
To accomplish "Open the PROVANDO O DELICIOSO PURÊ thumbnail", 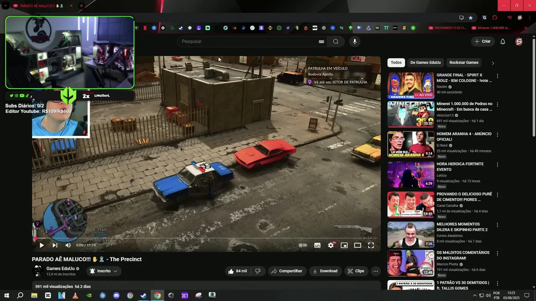I will click(411, 204).
